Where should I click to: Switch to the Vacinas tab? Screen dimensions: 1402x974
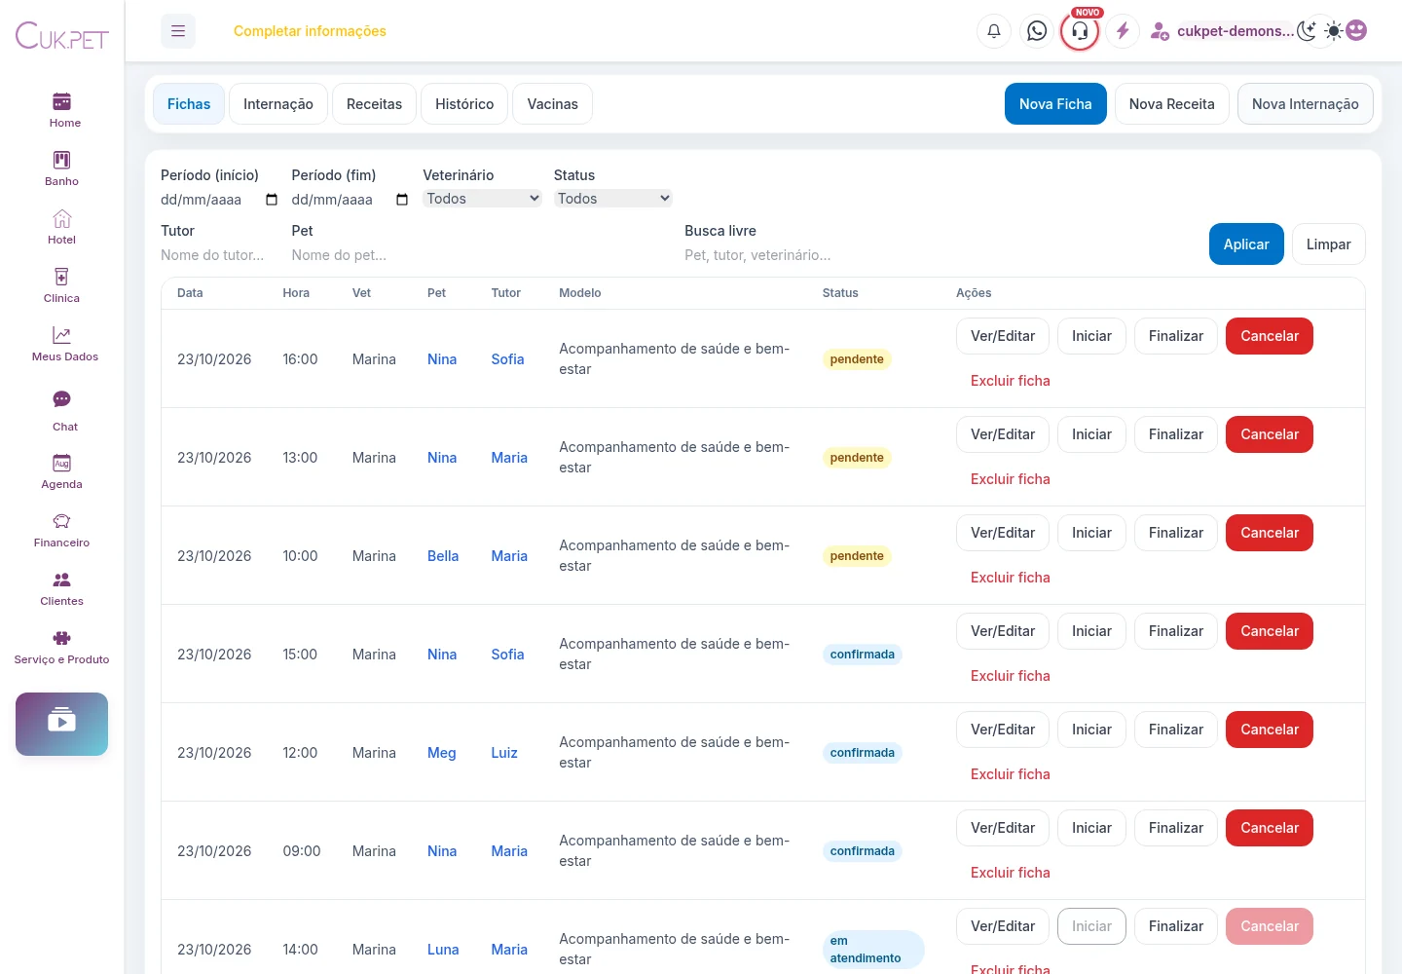point(553,104)
